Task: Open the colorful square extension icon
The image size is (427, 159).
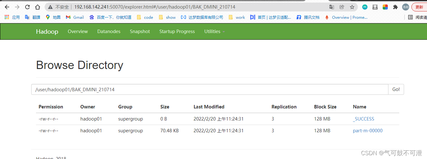Action: click(385, 7)
